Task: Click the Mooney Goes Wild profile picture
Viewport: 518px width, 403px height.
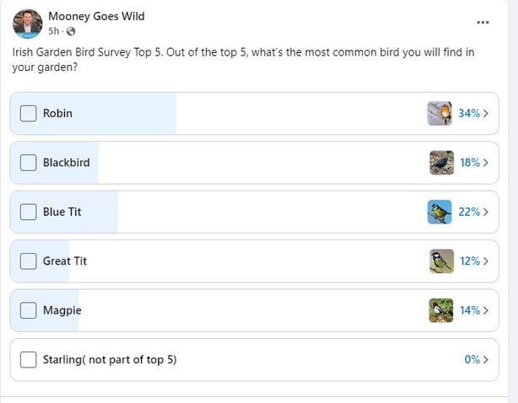Action: pos(27,24)
